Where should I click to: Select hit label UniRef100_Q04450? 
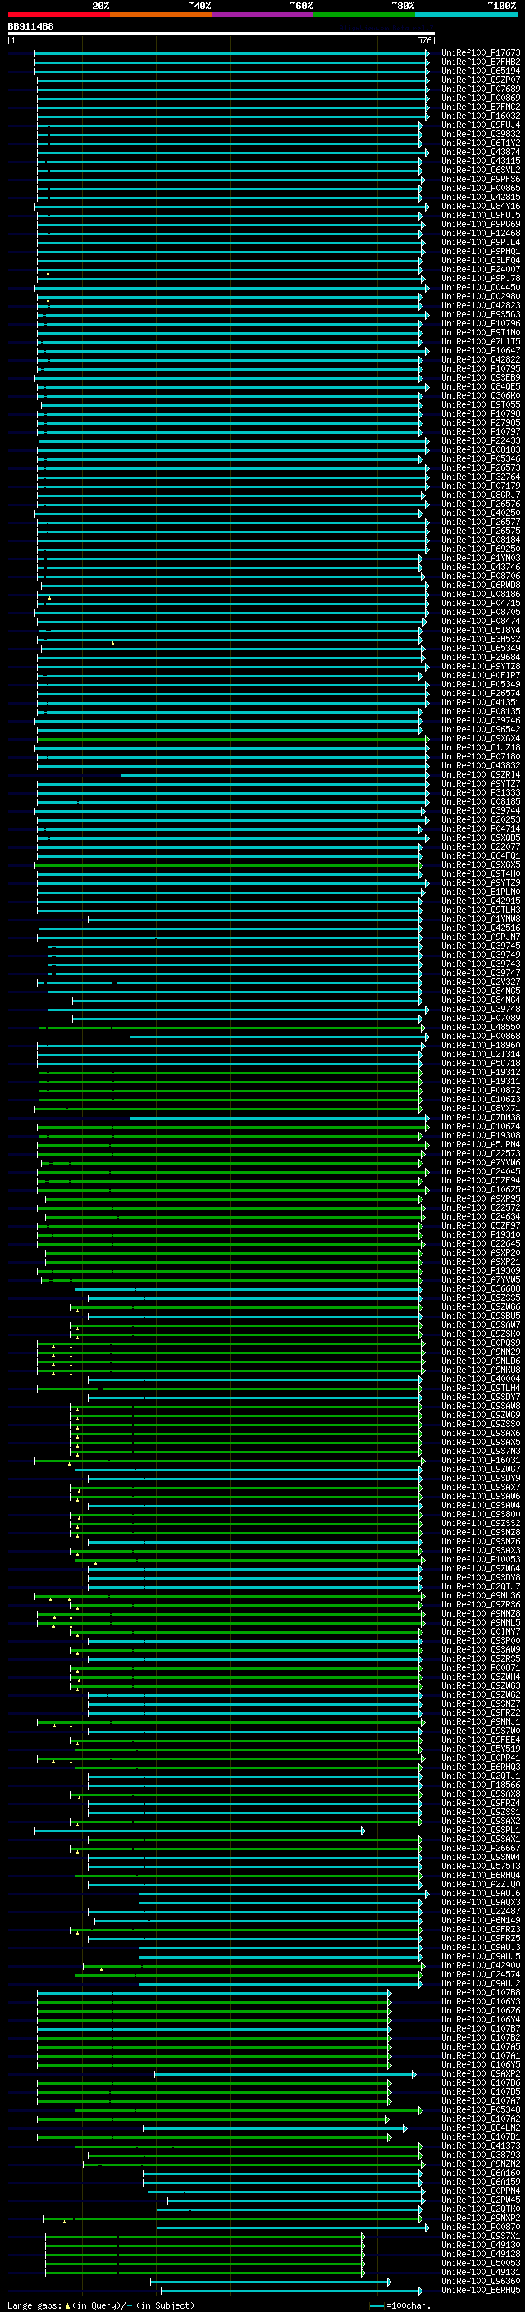481,287
